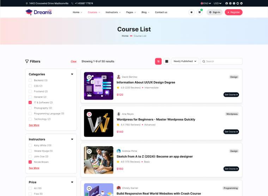Open the Instagram icon in the top bar

point(230,3)
